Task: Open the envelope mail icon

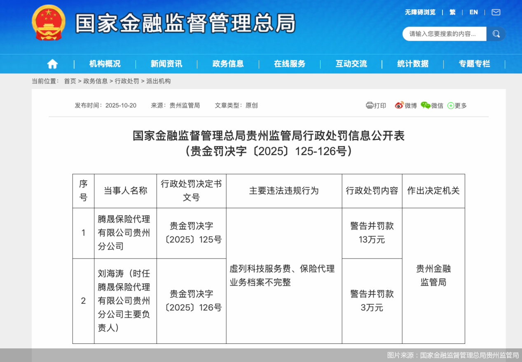Action: tap(496, 12)
